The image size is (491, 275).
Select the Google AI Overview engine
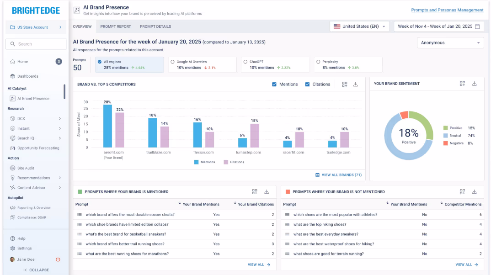tap(172, 62)
